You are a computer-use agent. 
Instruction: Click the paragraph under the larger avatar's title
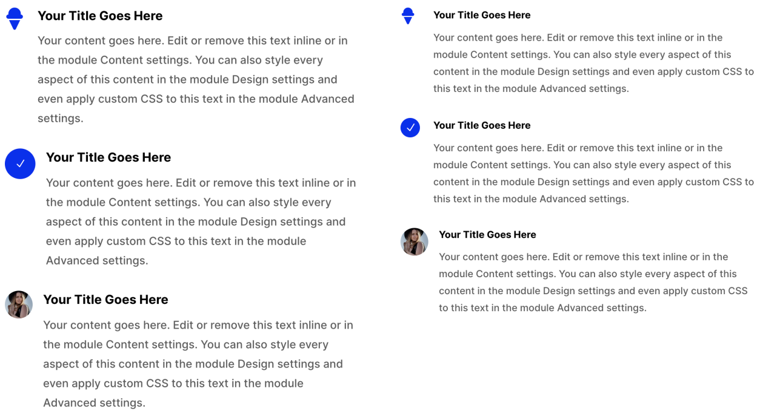coord(198,364)
